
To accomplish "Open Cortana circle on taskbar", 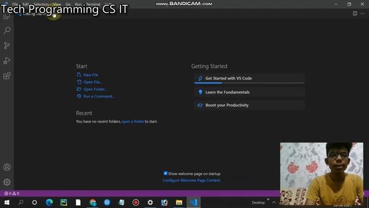I will pos(35,202).
